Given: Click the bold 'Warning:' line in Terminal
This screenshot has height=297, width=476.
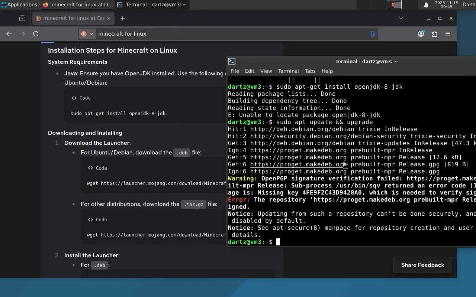Looking at the screenshot, I should coord(352,179).
